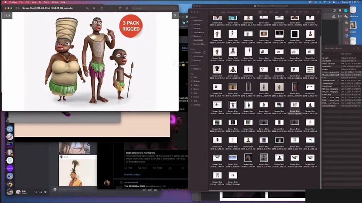Open Finder tags button

coord(300,12)
